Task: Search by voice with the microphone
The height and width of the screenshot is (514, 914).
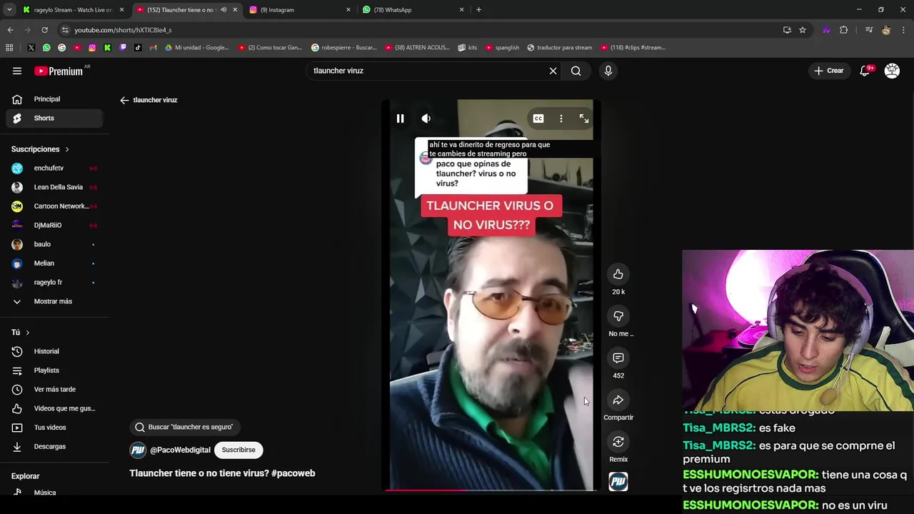Action: pyautogui.click(x=608, y=71)
